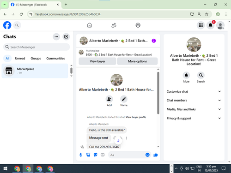Open the View buyer profile link
The image size is (231, 173).
pyautogui.click(x=136, y=117)
